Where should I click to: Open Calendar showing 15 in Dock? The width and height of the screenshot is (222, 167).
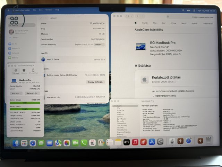coord(93,143)
